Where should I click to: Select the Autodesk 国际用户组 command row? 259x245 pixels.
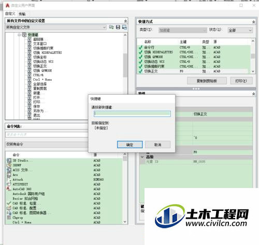click(64, 194)
